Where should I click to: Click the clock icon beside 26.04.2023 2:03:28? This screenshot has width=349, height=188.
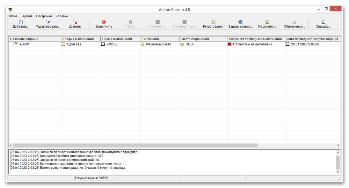click(288, 44)
